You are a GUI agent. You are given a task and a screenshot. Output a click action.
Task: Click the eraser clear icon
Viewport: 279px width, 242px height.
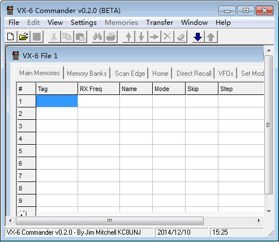181,37
